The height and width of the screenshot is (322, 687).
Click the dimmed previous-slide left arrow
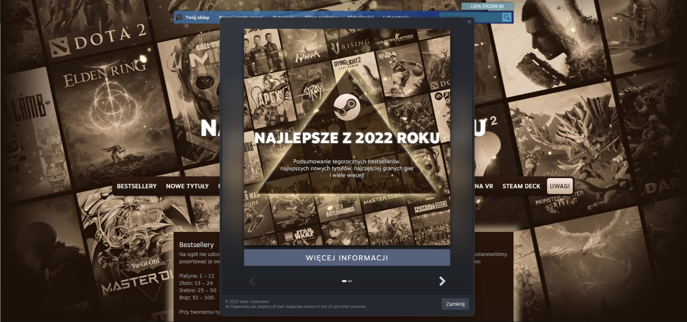pos(252,281)
